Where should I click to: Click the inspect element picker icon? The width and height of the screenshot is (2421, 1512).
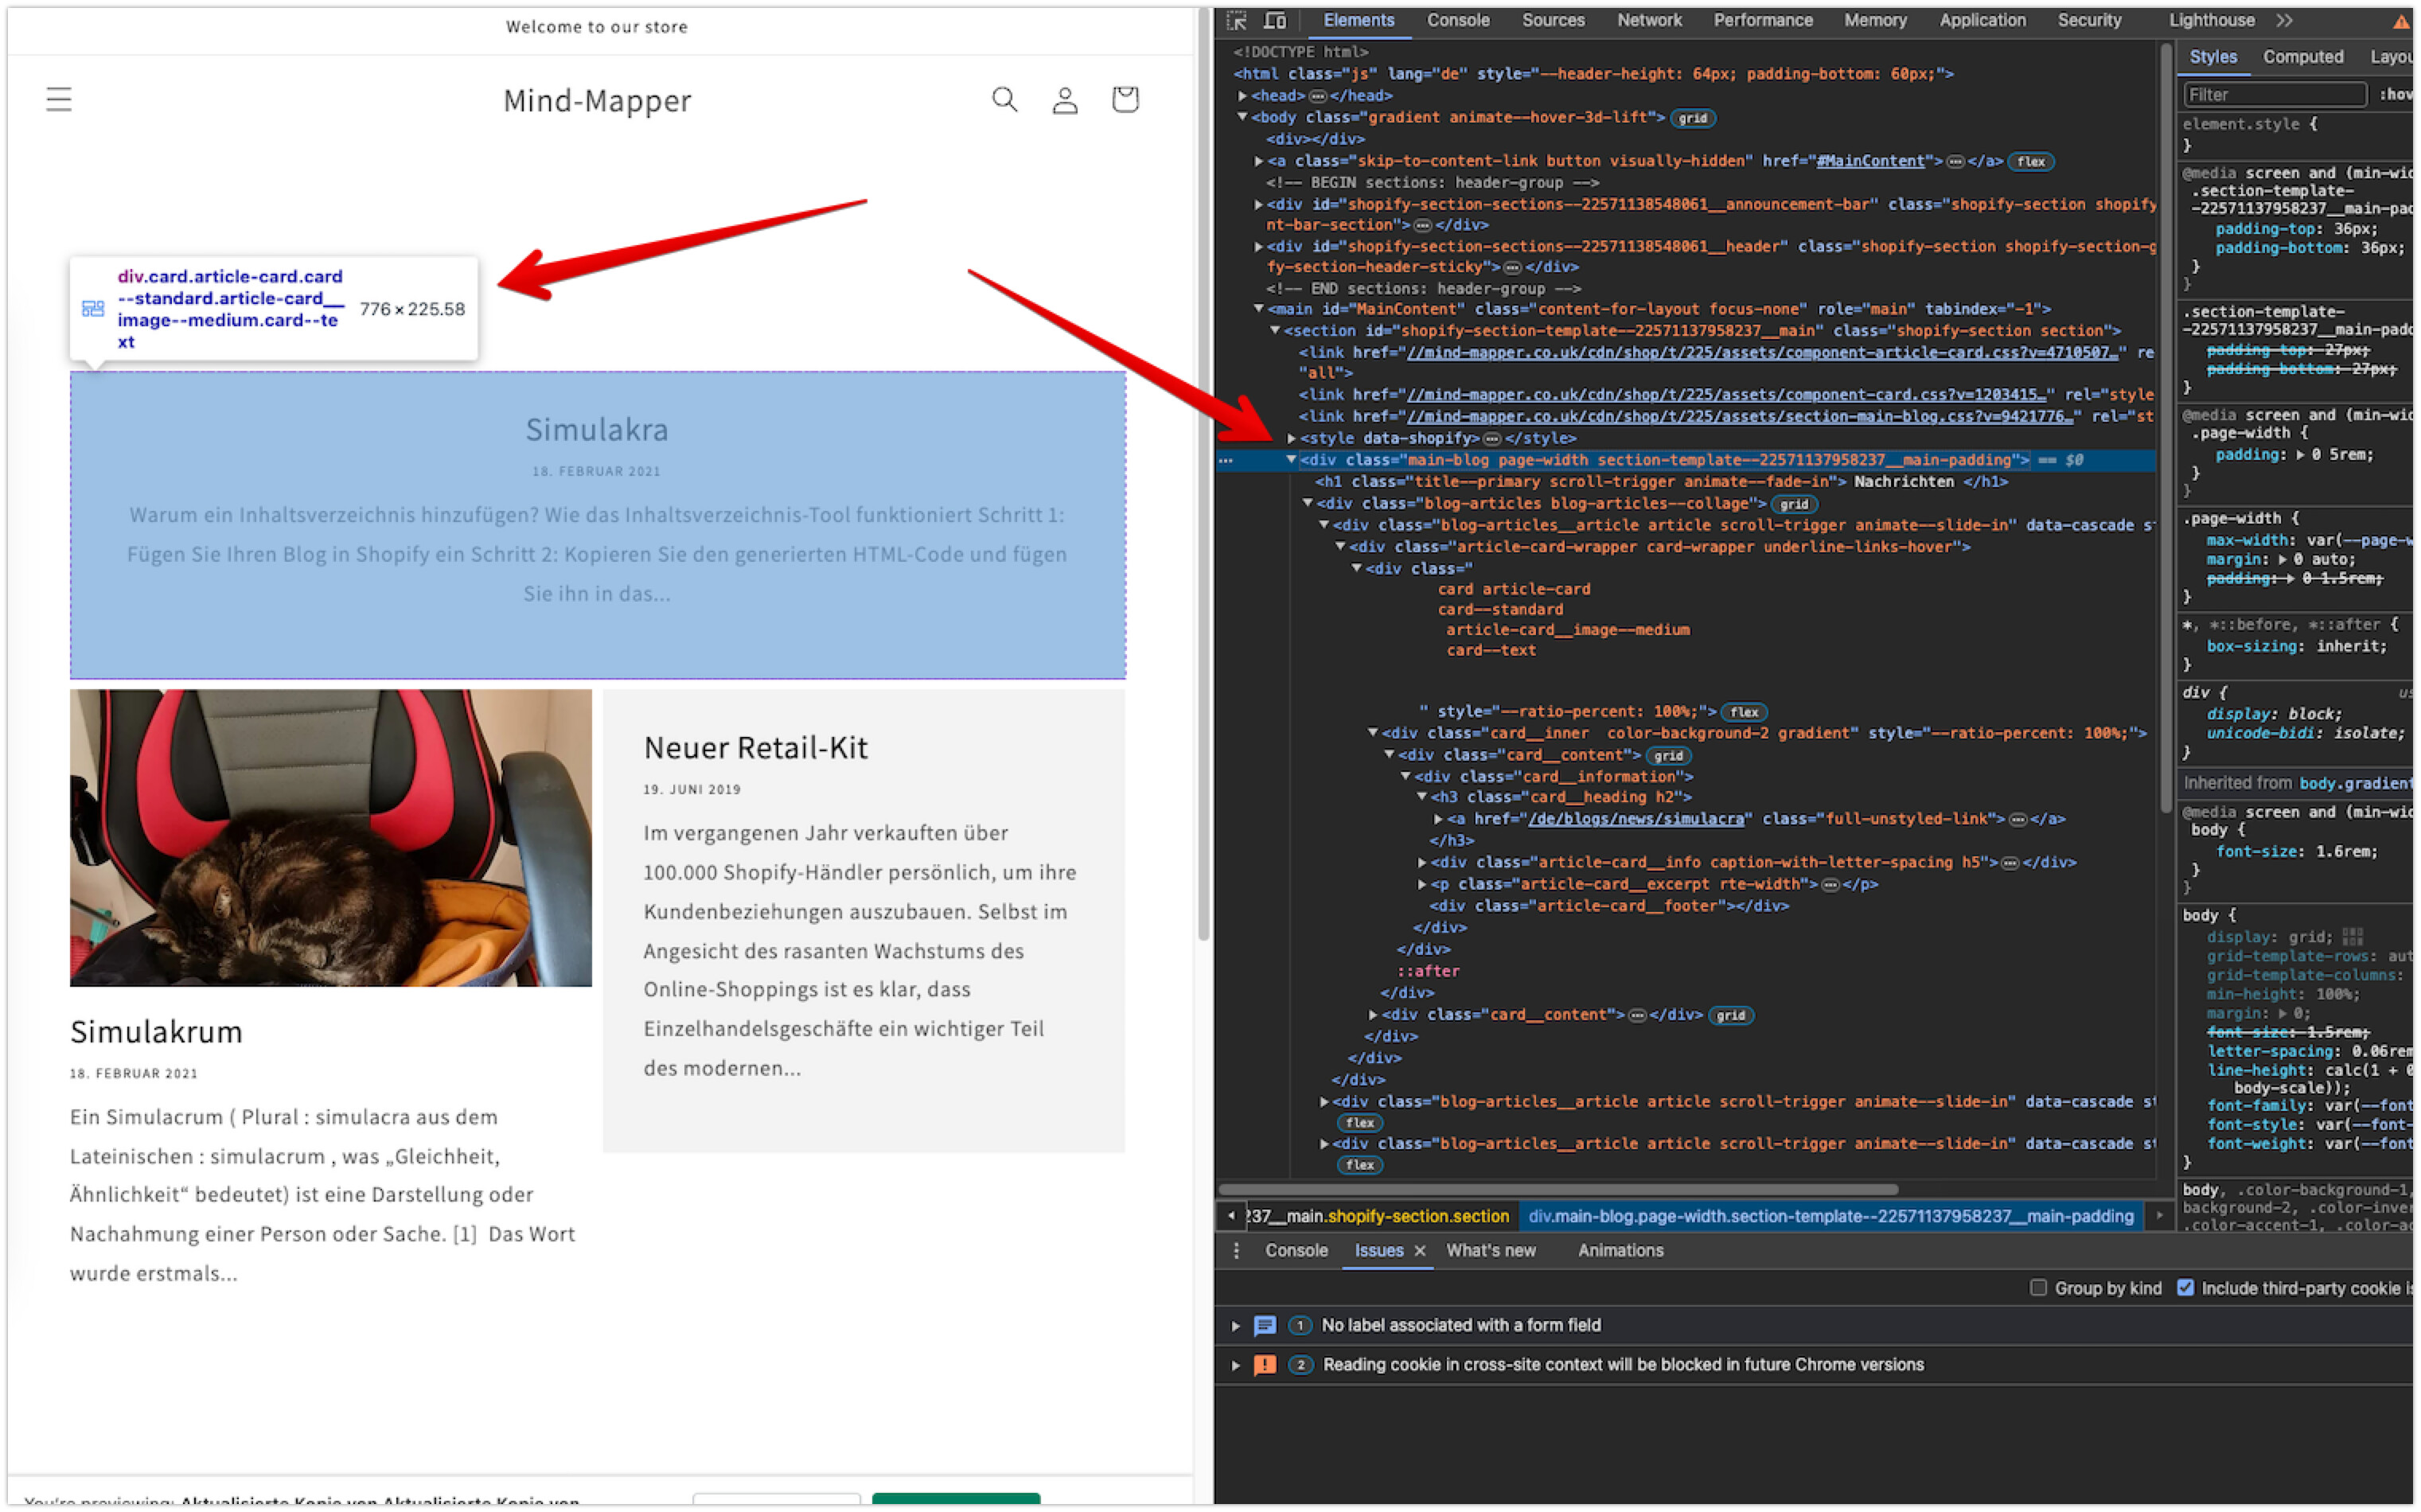coord(1237,20)
